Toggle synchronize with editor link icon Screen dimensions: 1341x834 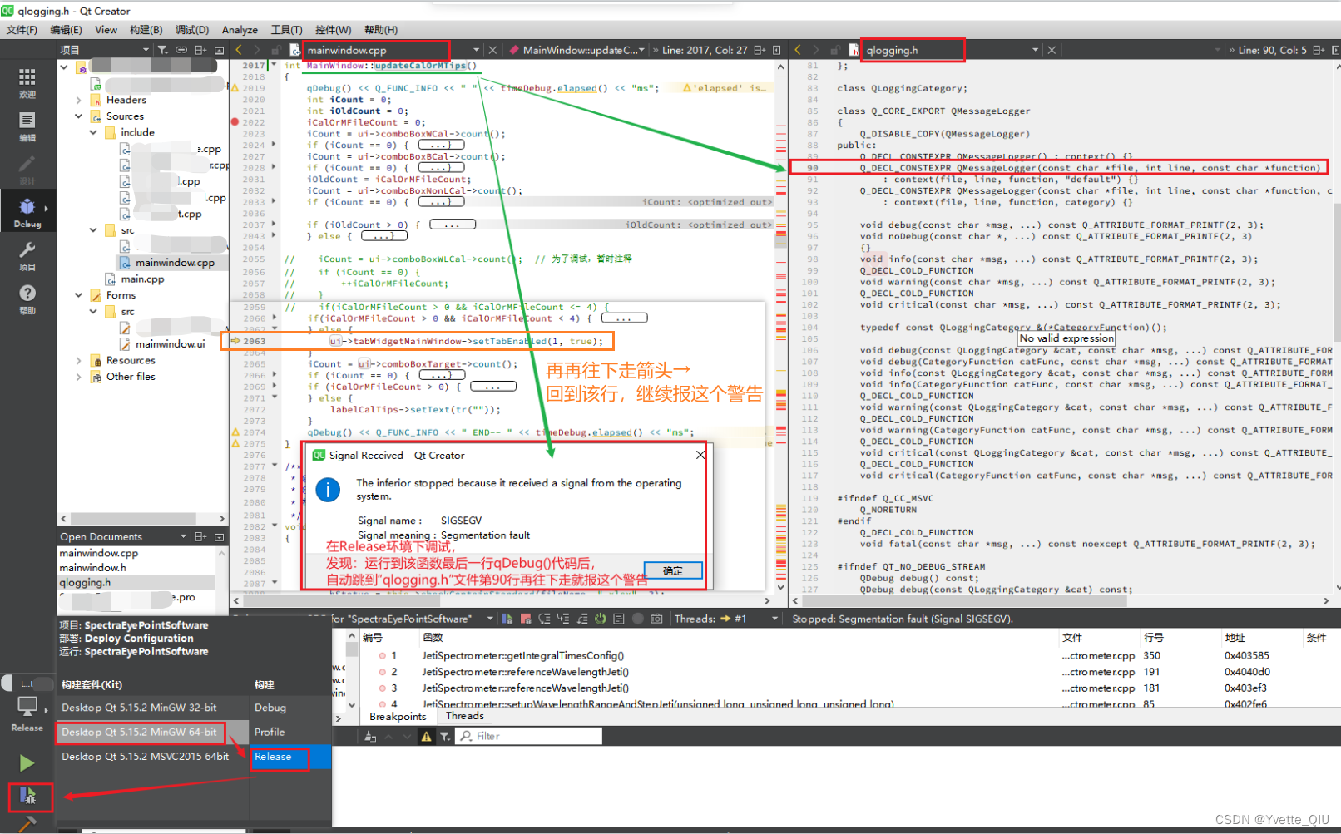point(181,50)
